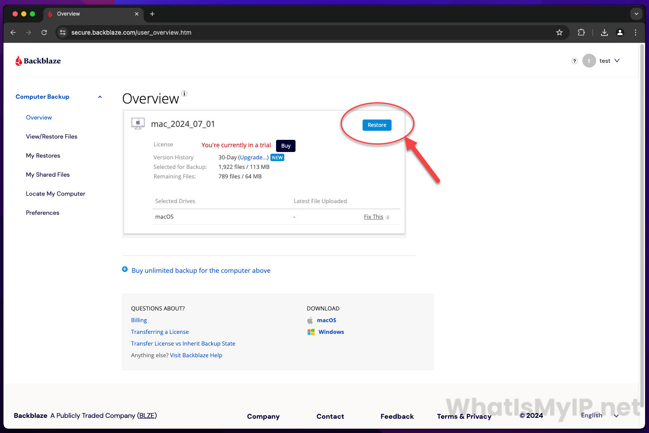649x433 pixels.
Task: Click the '1,922 files / 113 MB' value
Action: pyautogui.click(x=244, y=167)
